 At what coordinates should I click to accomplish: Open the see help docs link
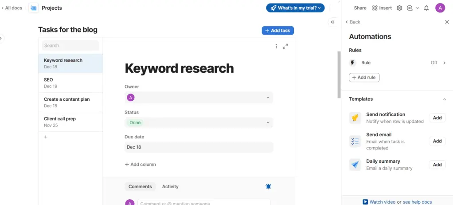tap(417, 202)
